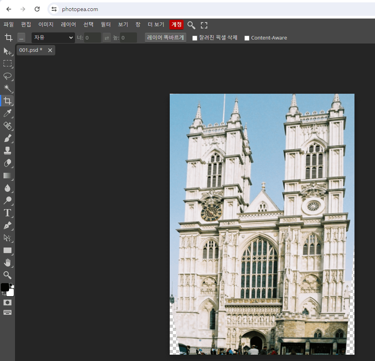Go back in browser

tap(9, 9)
